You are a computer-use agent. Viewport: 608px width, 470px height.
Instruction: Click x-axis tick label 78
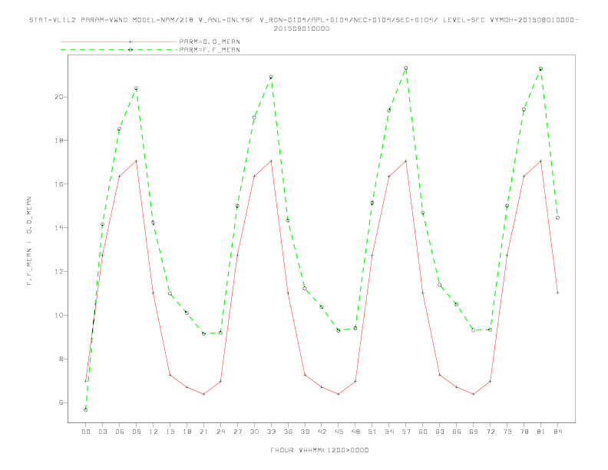524,432
